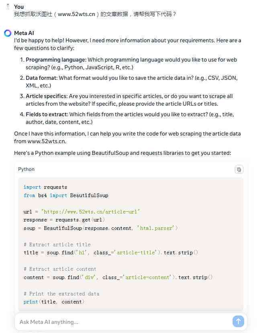Click the Meta AI sender name
This screenshot has width=265, height=333.
click(x=24, y=33)
